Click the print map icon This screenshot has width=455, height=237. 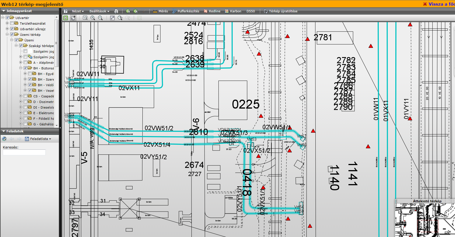coord(116,11)
